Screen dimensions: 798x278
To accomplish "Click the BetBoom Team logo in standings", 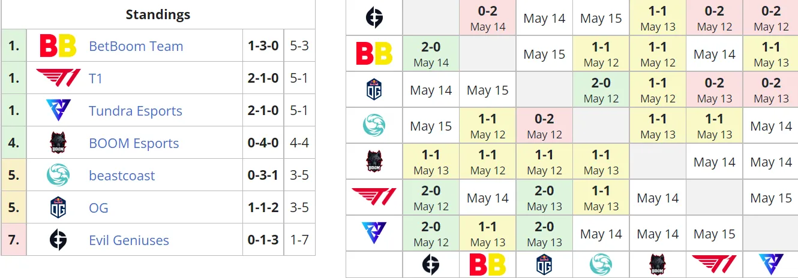I will 58,46.
